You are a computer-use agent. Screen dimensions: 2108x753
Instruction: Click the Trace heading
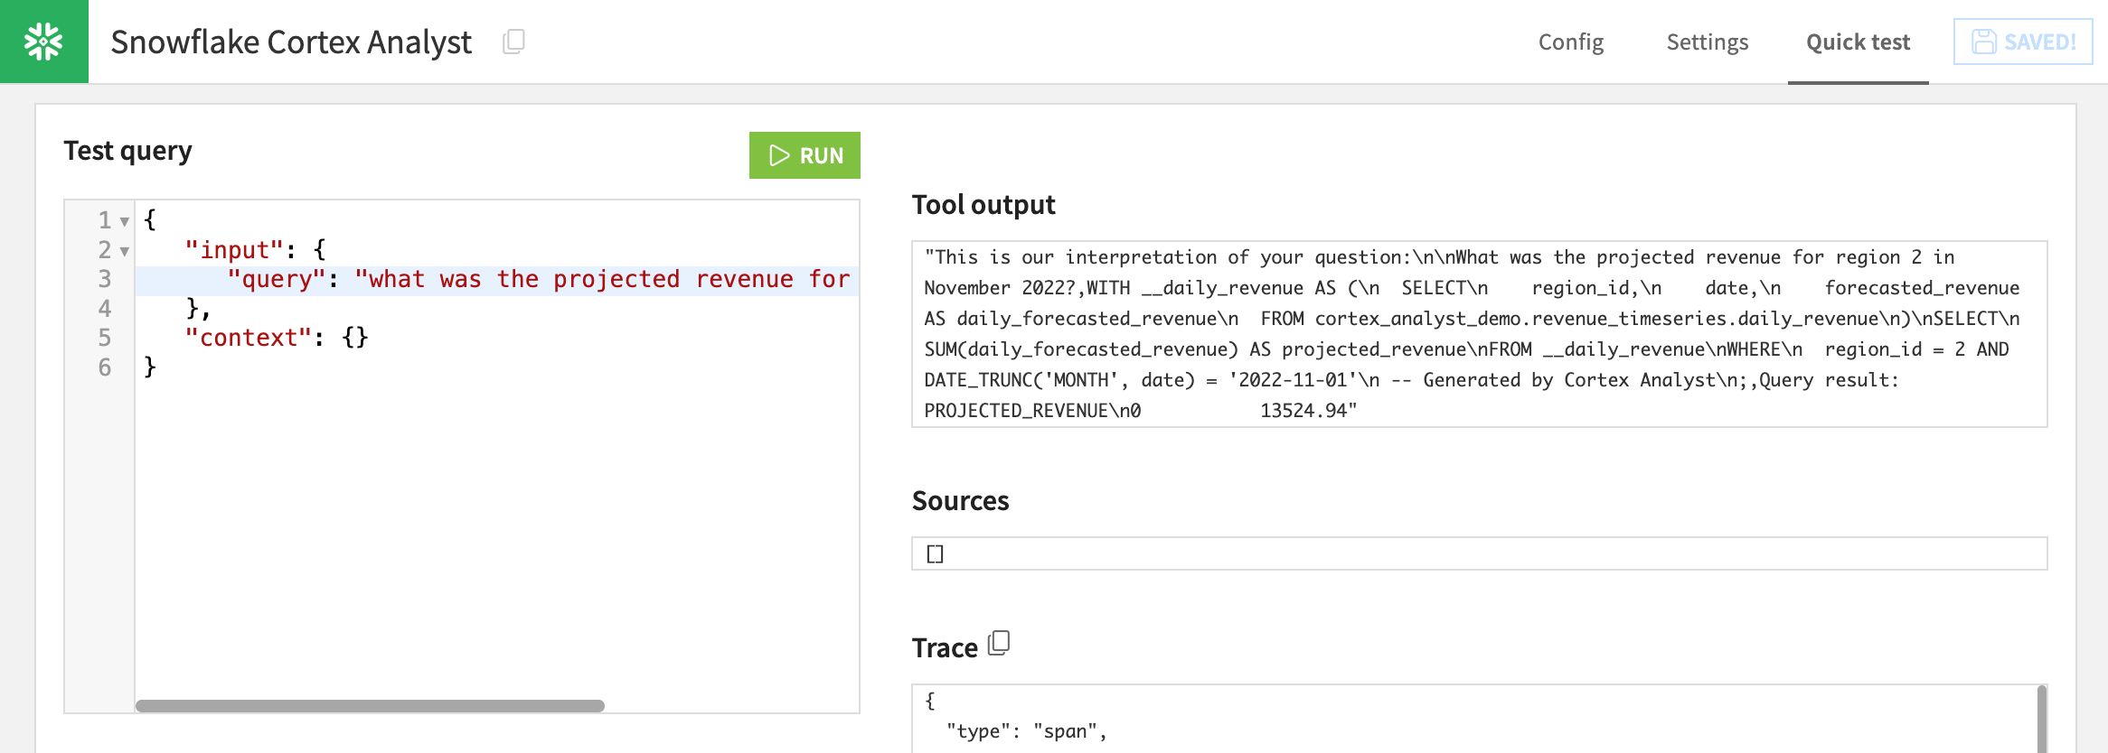coord(945,648)
